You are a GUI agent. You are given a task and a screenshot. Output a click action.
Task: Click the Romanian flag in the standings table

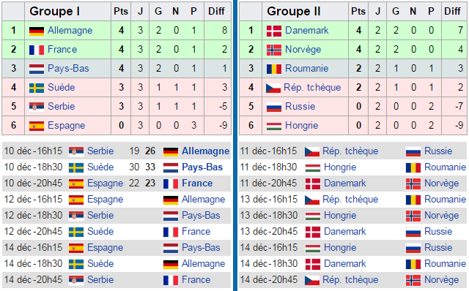pos(274,69)
